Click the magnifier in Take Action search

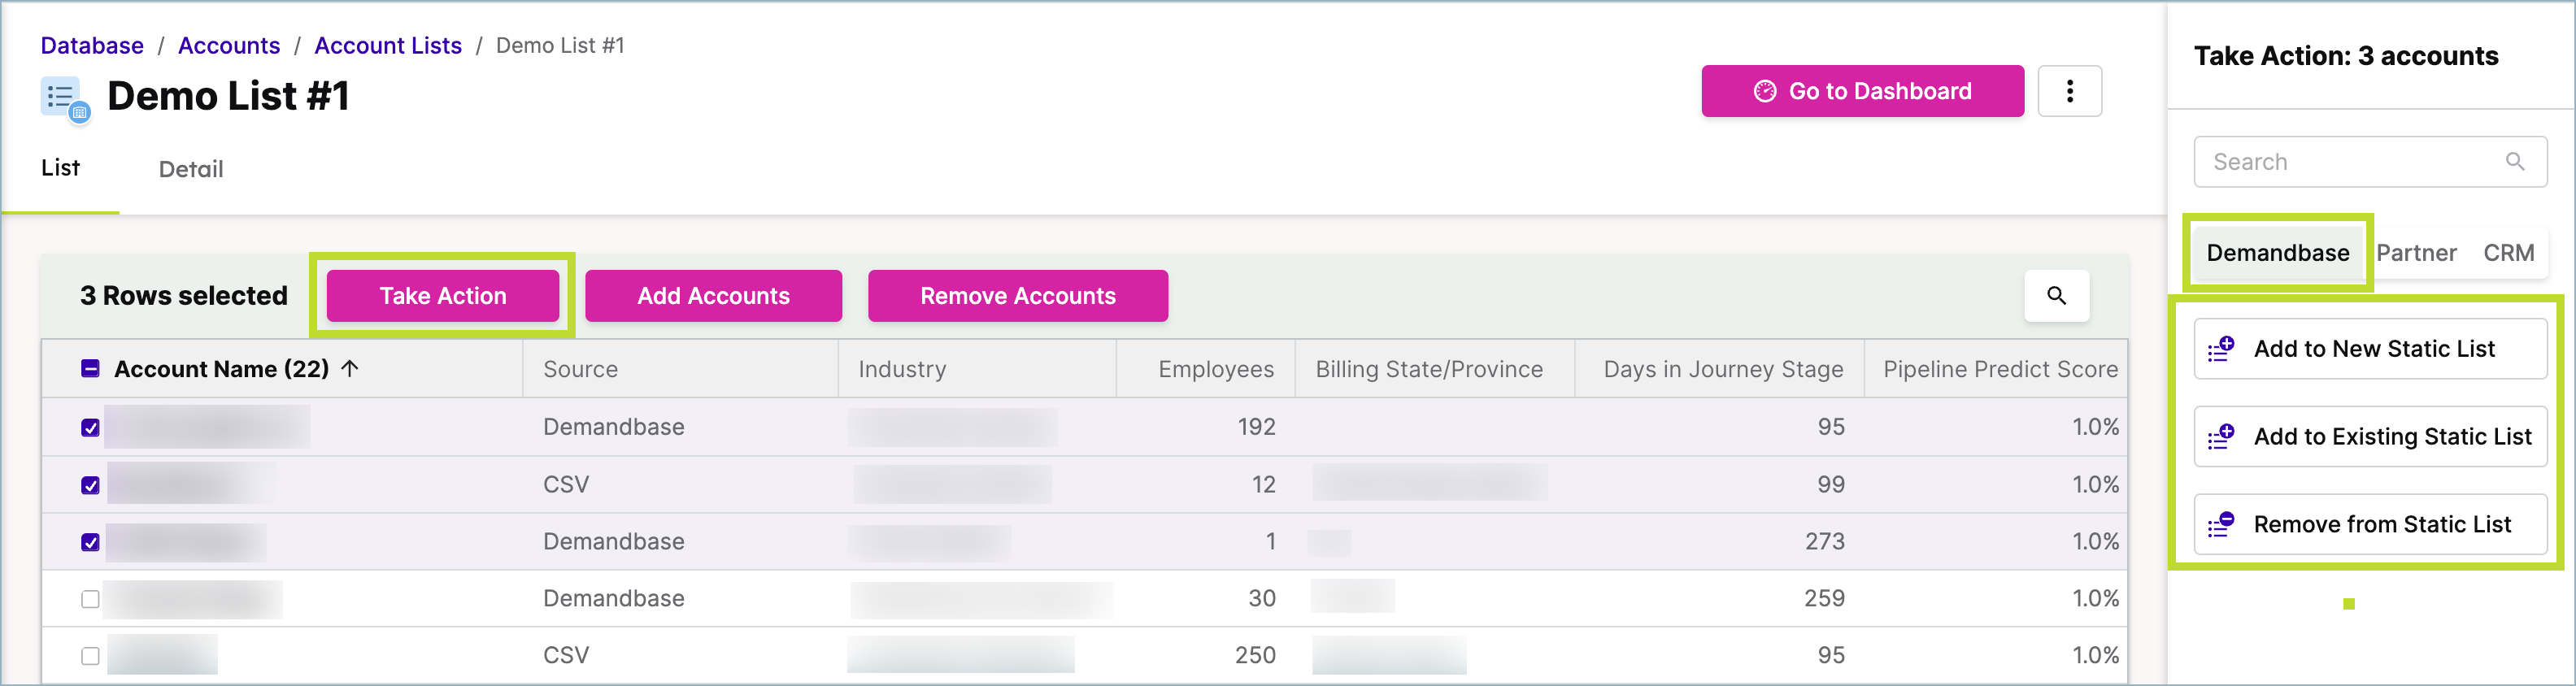click(x=2514, y=162)
